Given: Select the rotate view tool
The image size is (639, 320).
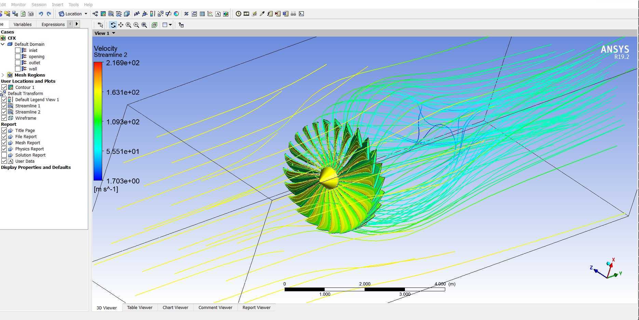Looking at the screenshot, I should tap(113, 25).
